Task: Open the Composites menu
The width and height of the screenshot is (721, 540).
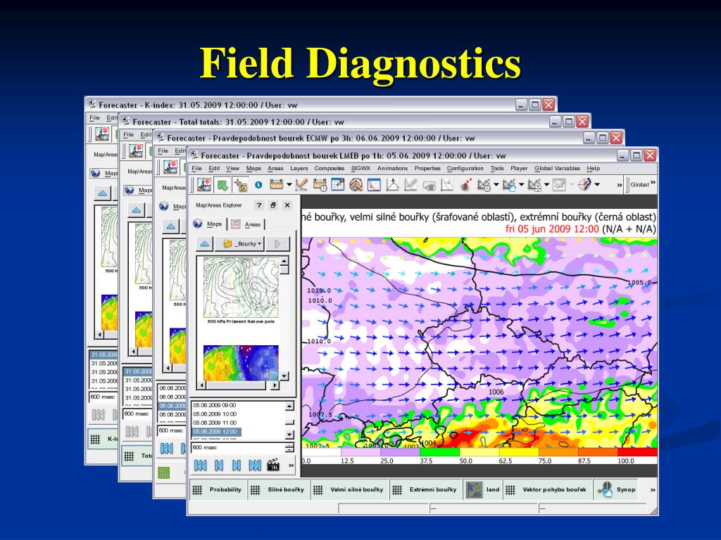Action: pyautogui.click(x=330, y=169)
